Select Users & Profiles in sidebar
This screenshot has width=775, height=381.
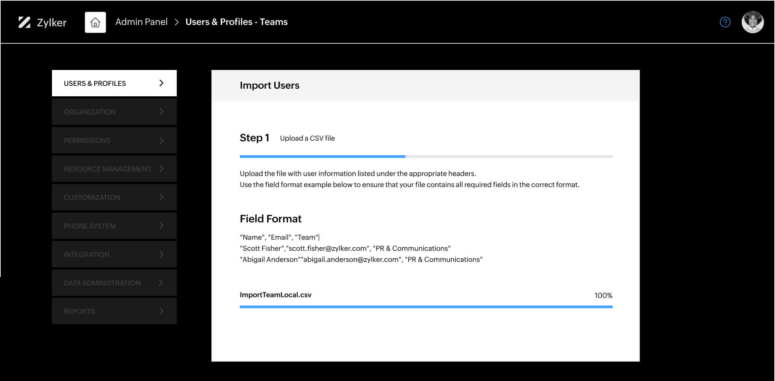[x=94, y=83]
